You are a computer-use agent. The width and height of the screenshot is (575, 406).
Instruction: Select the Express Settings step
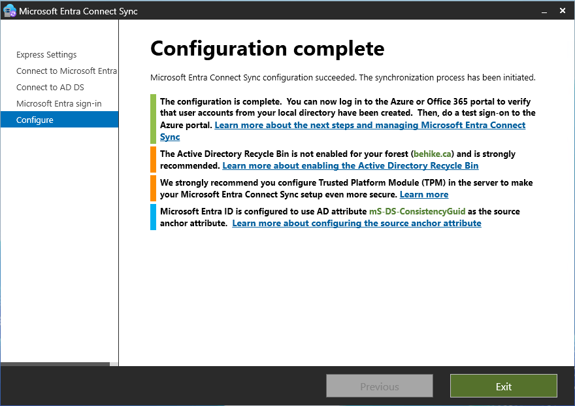pos(46,55)
